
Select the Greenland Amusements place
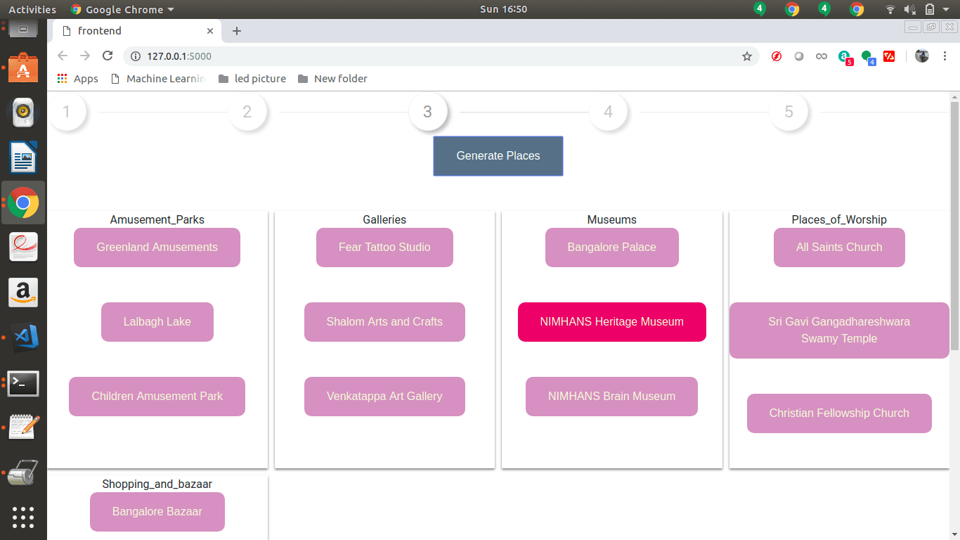point(157,247)
